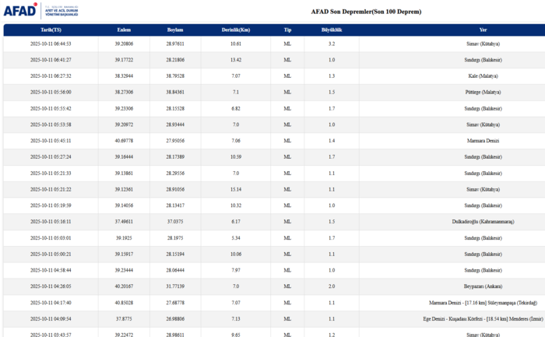Click the Boylam column header
This screenshot has height=337, width=545.
(x=175, y=30)
